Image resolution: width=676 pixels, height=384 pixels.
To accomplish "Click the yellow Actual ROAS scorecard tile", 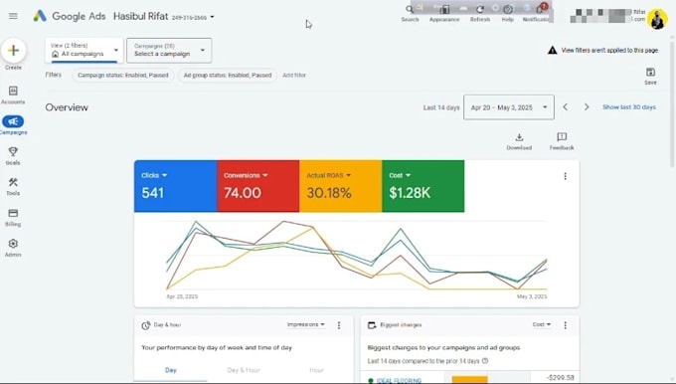I will 341,186.
